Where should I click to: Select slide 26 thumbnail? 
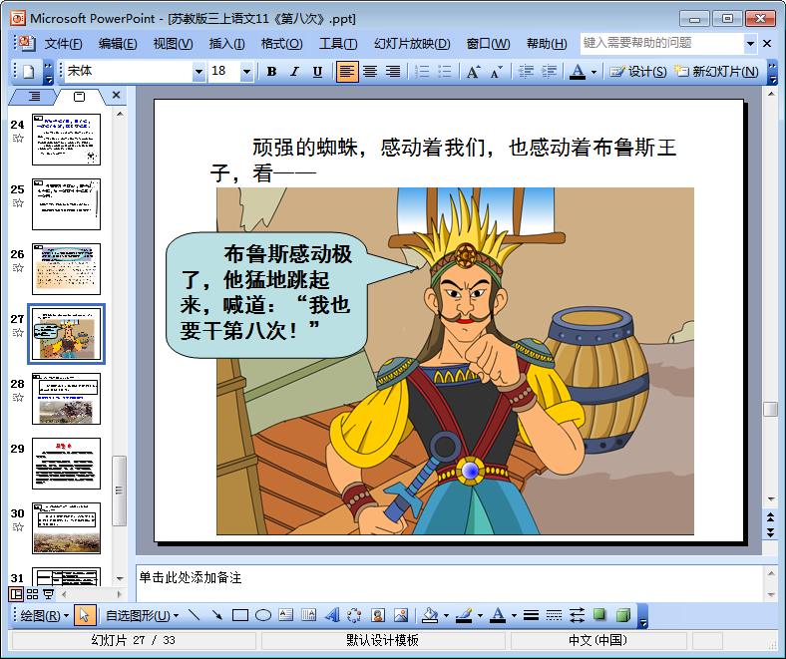tap(66, 269)
